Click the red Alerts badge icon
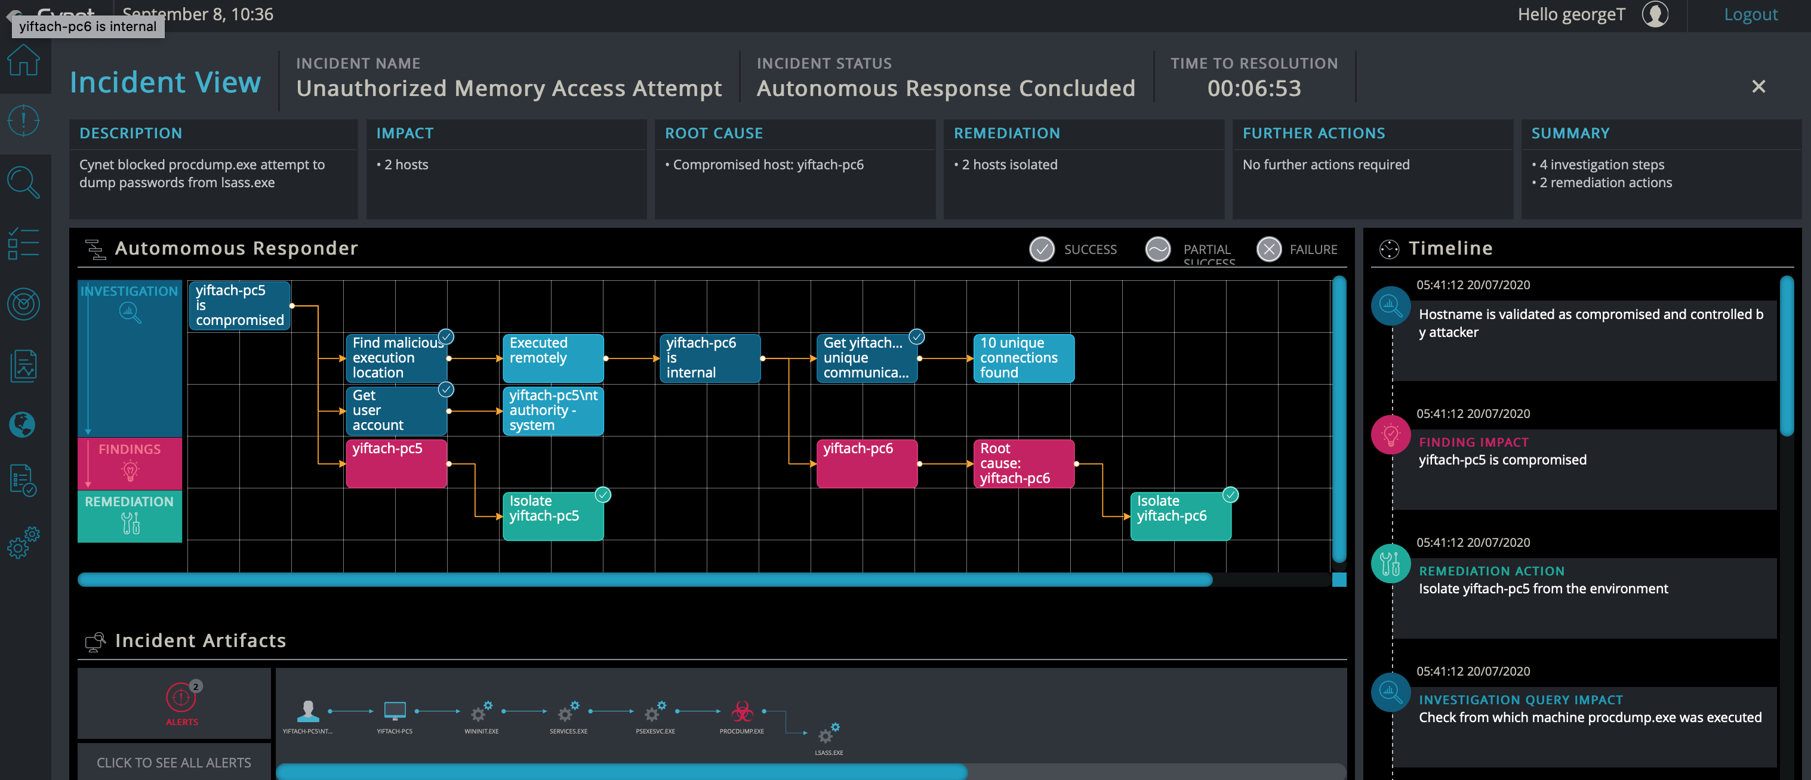The height and width of the screenshot is (780, 1811). pyautogui.click(x=181, y=698)
